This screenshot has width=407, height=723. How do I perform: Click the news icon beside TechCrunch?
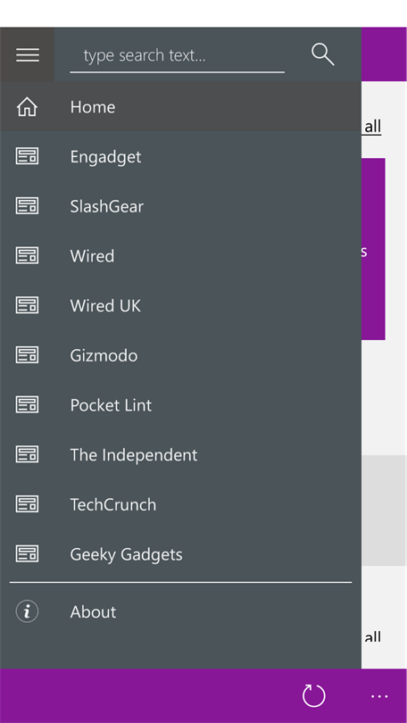click(x=27, y=504)
